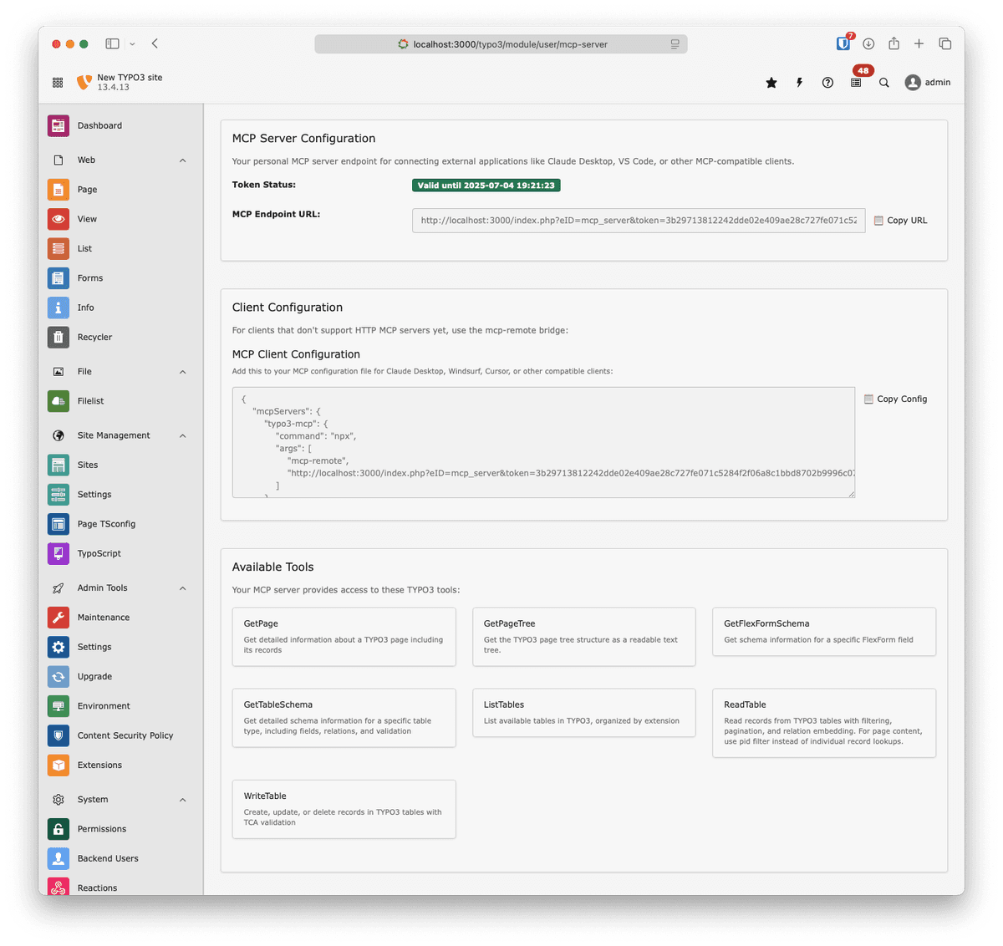
Task: Open the Environment module icon
Action: click(x=59, y=706)
